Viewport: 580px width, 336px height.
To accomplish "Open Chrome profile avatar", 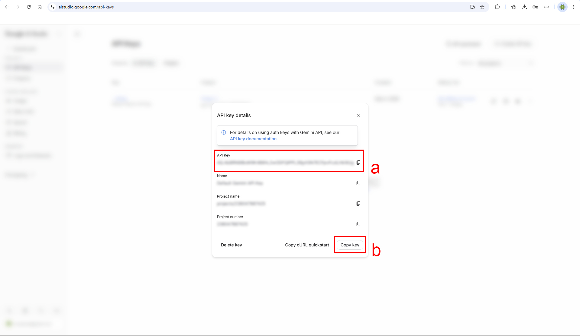I will click(562, 7).
